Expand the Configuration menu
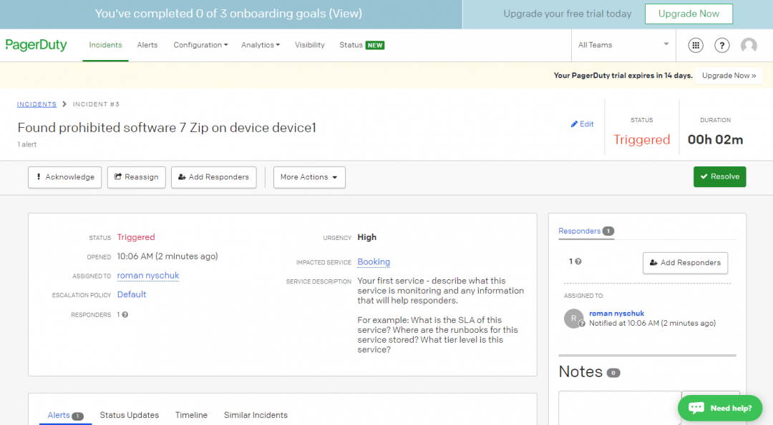The width and height of the screenshot is (773, 425). tap(200, 45)
